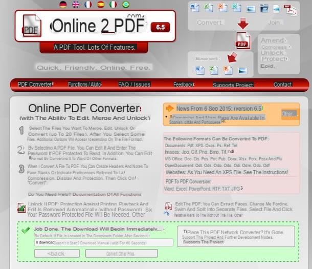The width and height of the screenshot is (312, 269).
Task: Click the orange arrow news icon
Action: click(170, 108)
